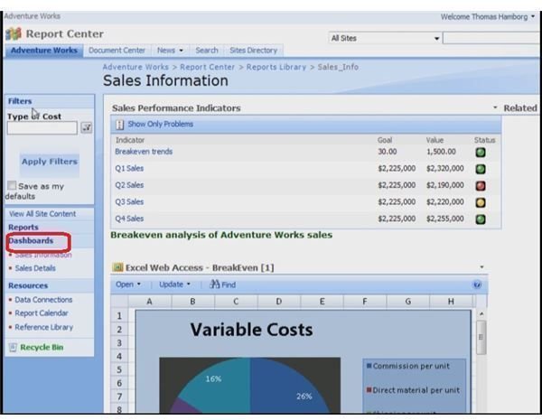Open the Reports section link
The width and height of the screenshot is (542, 420).
(23, 227)
